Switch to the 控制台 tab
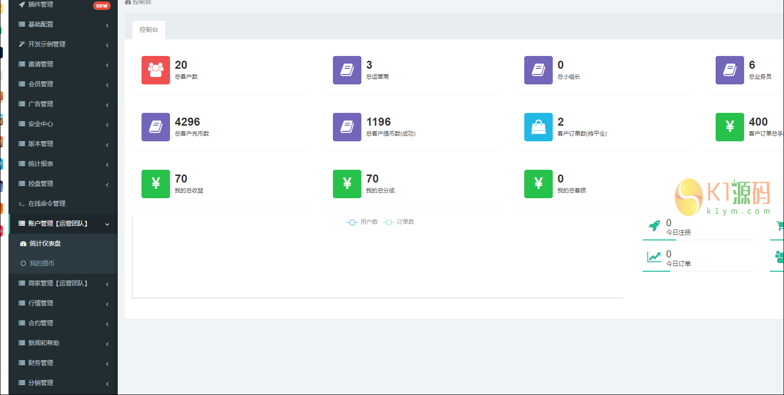This screenshot has height=395, width=784. pos(149,30)
